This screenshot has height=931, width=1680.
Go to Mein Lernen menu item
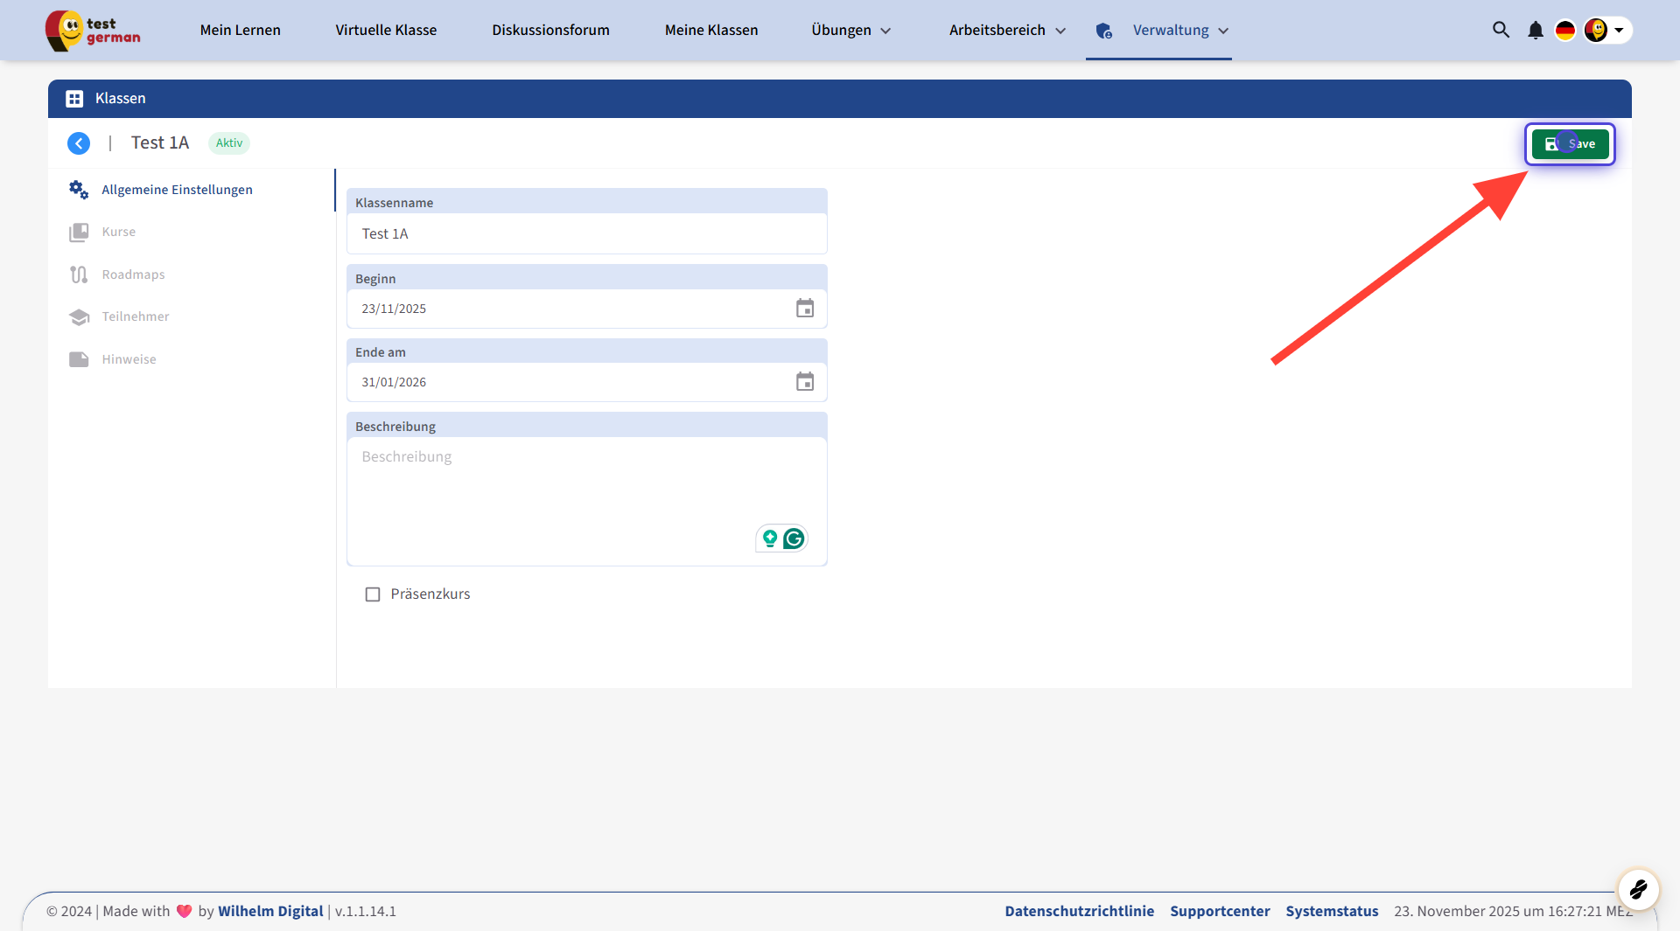pyautogui.click(x=240, y=31)
